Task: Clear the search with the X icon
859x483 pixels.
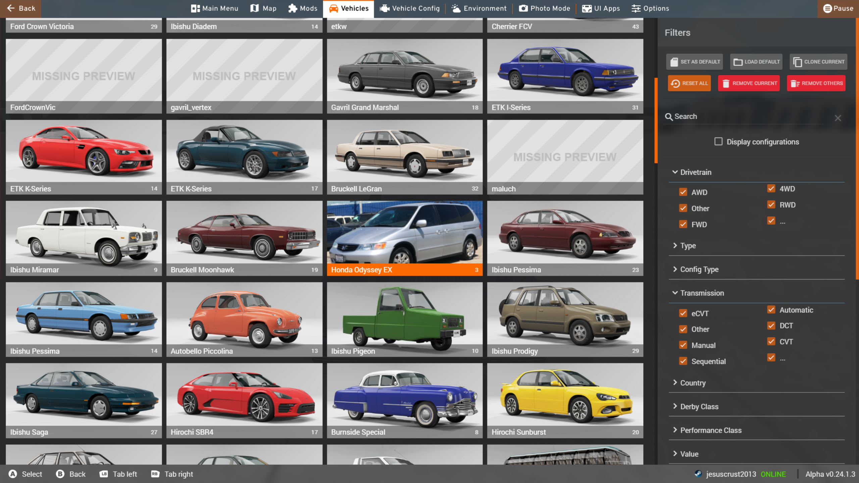Action: 838,118
